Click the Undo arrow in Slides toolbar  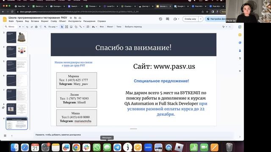click(x=27, y=27)
